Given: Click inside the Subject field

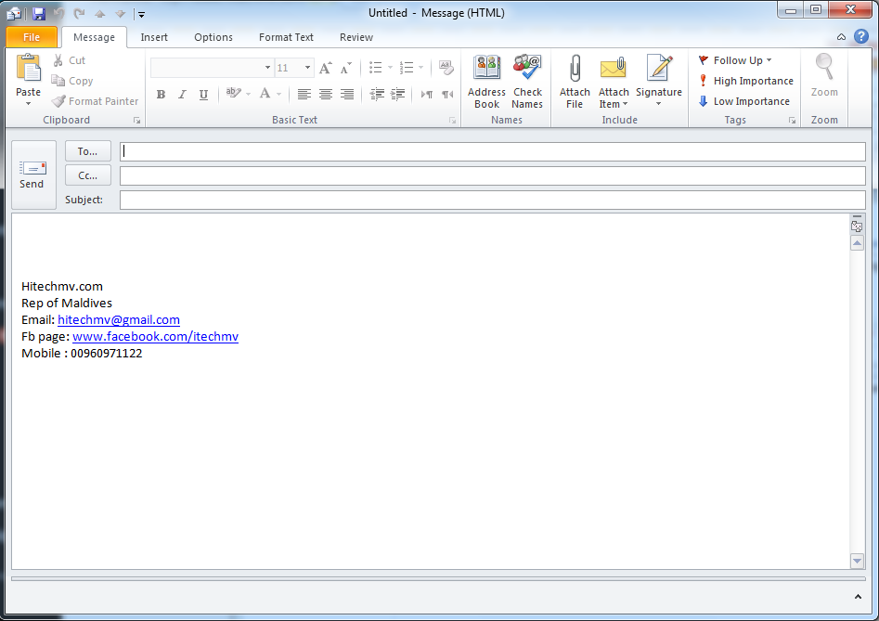Looking at the screenshot, I should 493,201.
